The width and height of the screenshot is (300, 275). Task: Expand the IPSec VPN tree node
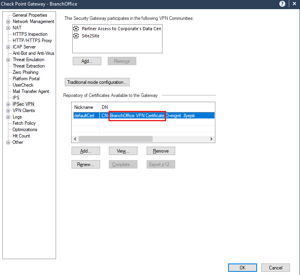point(8,104)
